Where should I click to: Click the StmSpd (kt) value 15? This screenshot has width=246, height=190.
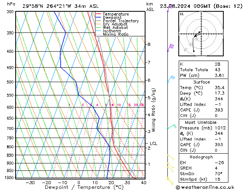pyautogui.click(x=217, y=179)
